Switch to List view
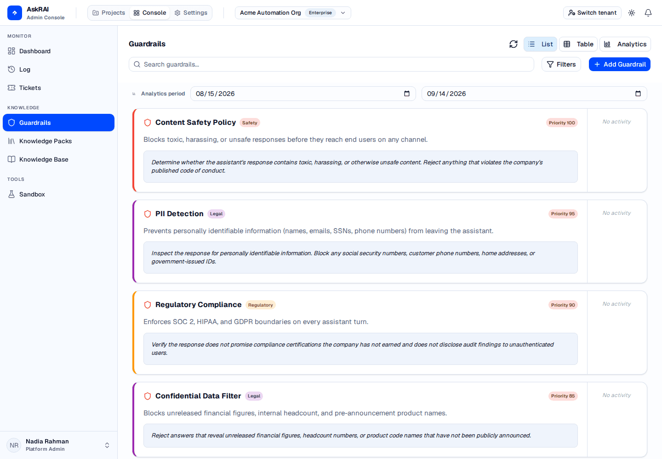 tap(541, 44)
